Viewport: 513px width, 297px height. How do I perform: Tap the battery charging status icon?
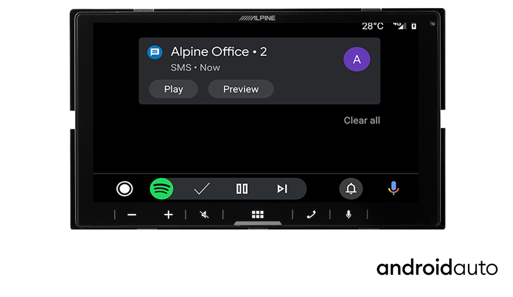[x=414, y=26]
